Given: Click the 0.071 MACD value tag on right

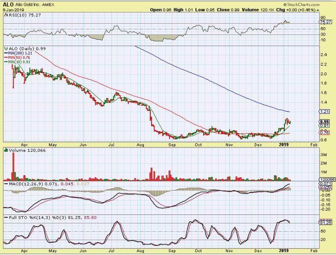Looking at the screenshot, I should pyautogui.click(x=325, y=184).
